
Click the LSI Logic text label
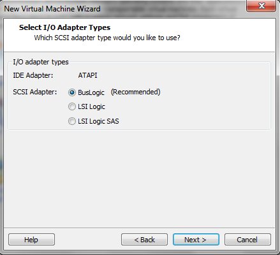[x=91, y=106]
